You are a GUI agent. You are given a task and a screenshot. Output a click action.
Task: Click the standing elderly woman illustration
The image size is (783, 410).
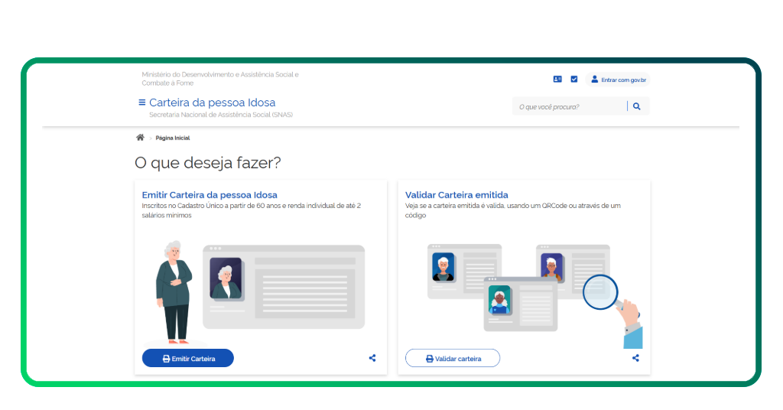174,291
